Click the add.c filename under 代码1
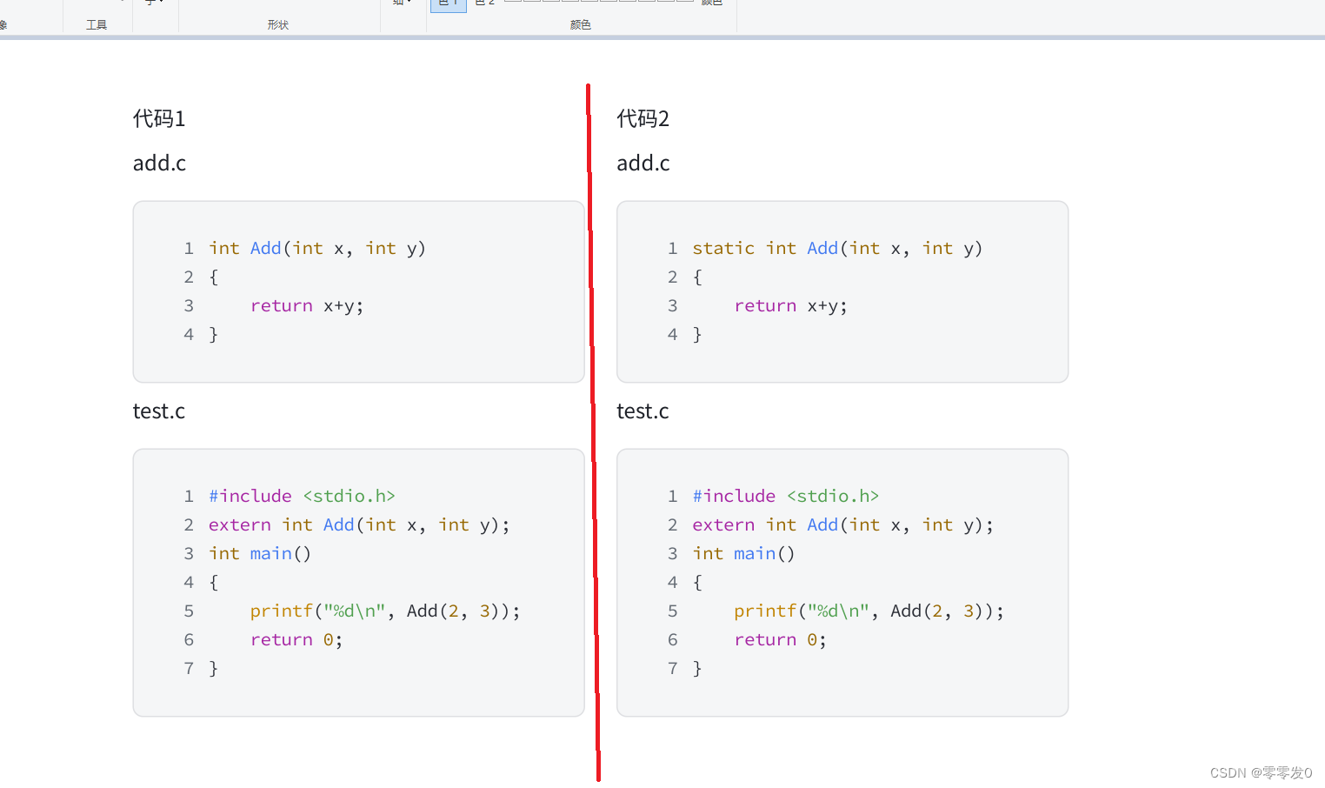 pos(159,163)
